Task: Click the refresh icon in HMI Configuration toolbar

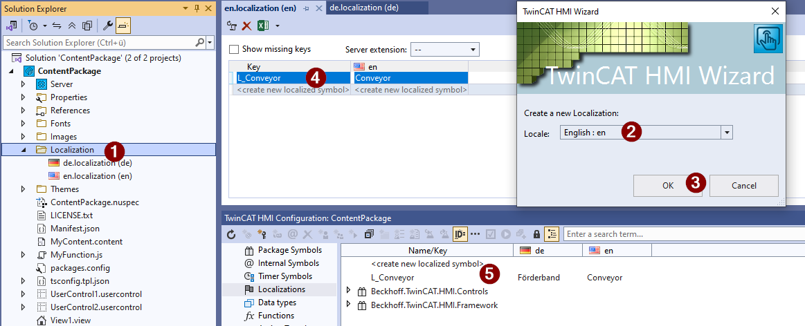Action: (x=231, y=234)
